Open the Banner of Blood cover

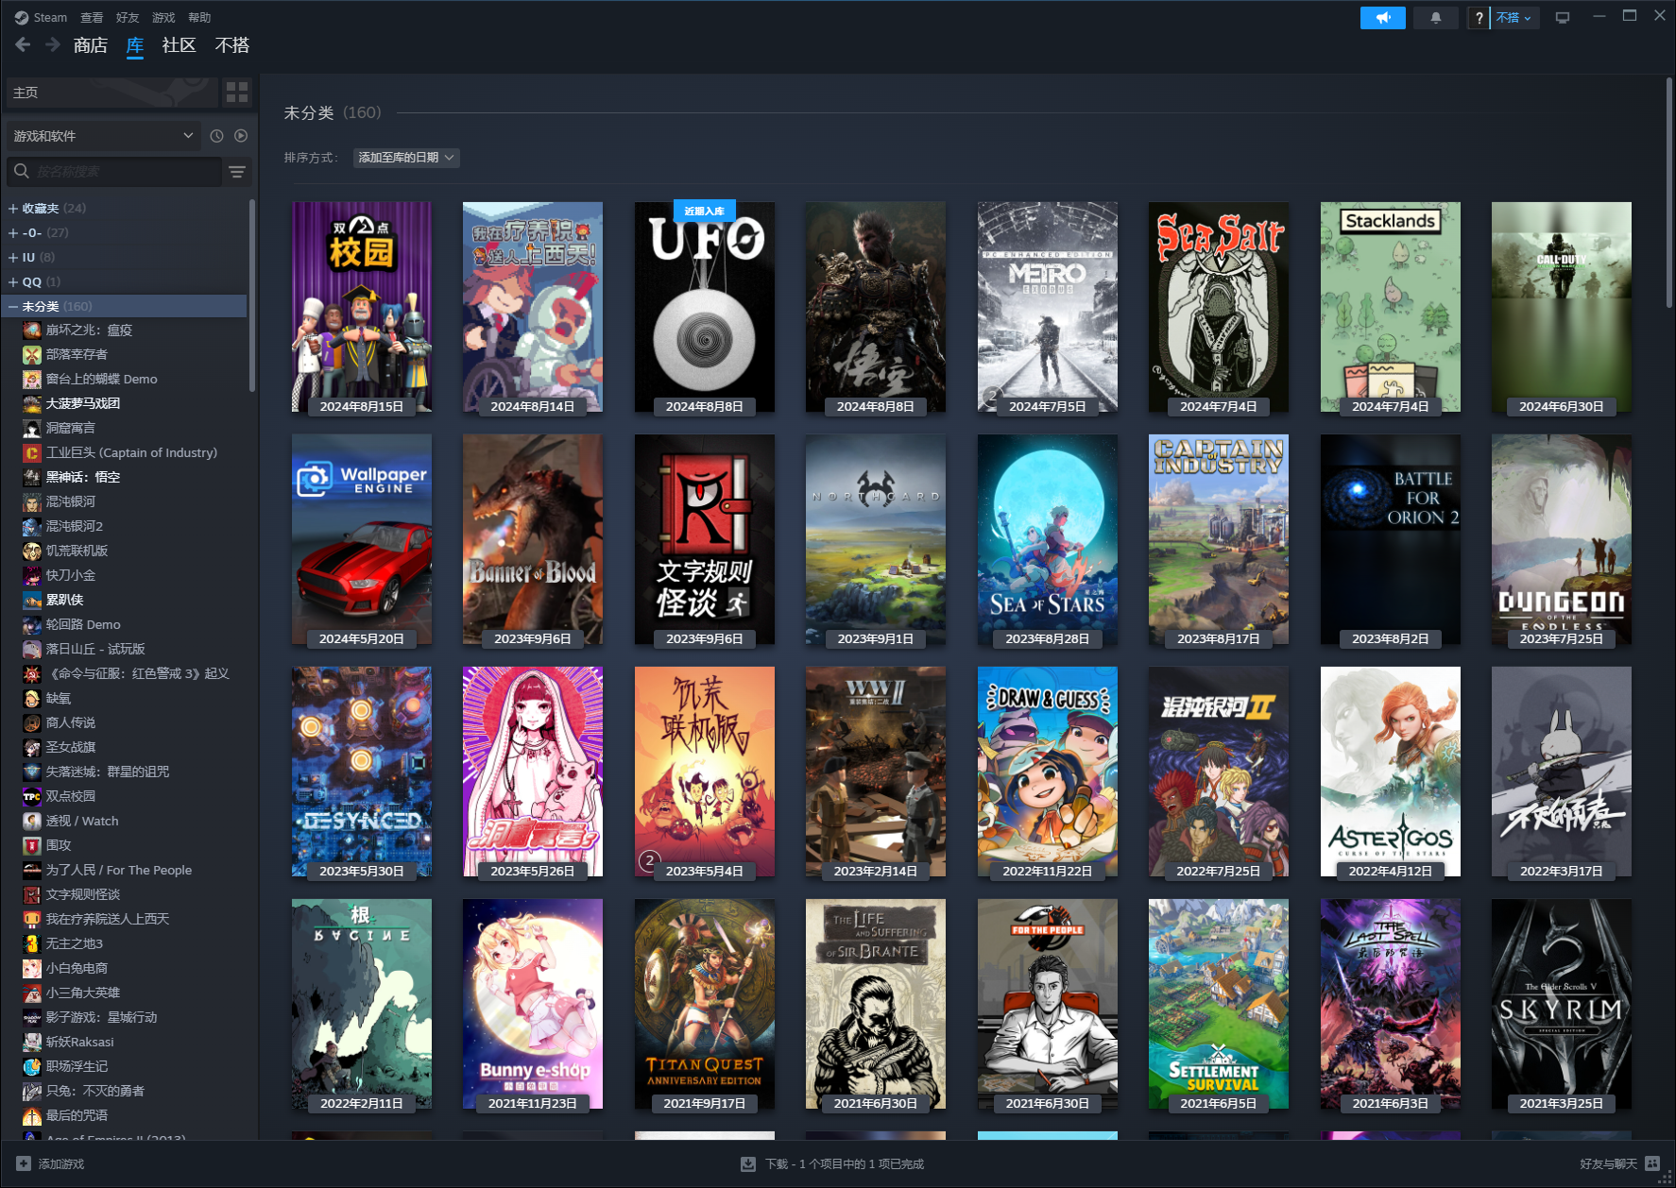(x=533, y=539)
